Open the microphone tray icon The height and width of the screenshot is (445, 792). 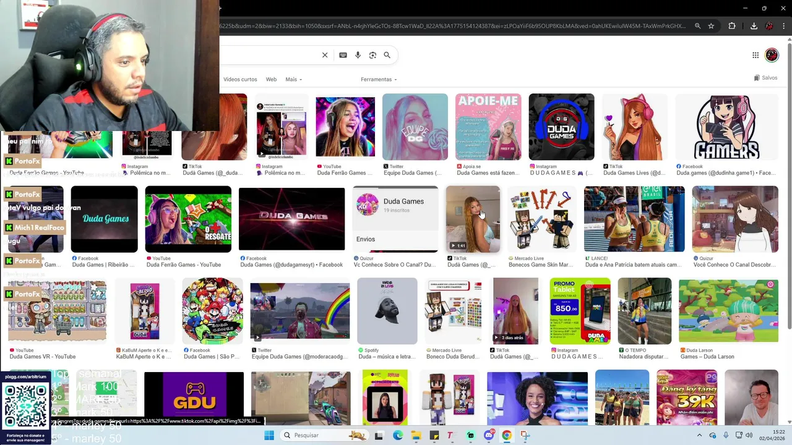(x=726, y=435)
